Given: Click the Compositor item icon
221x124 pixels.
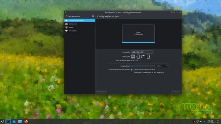Looking at the screenshot, I should point(66,24).
